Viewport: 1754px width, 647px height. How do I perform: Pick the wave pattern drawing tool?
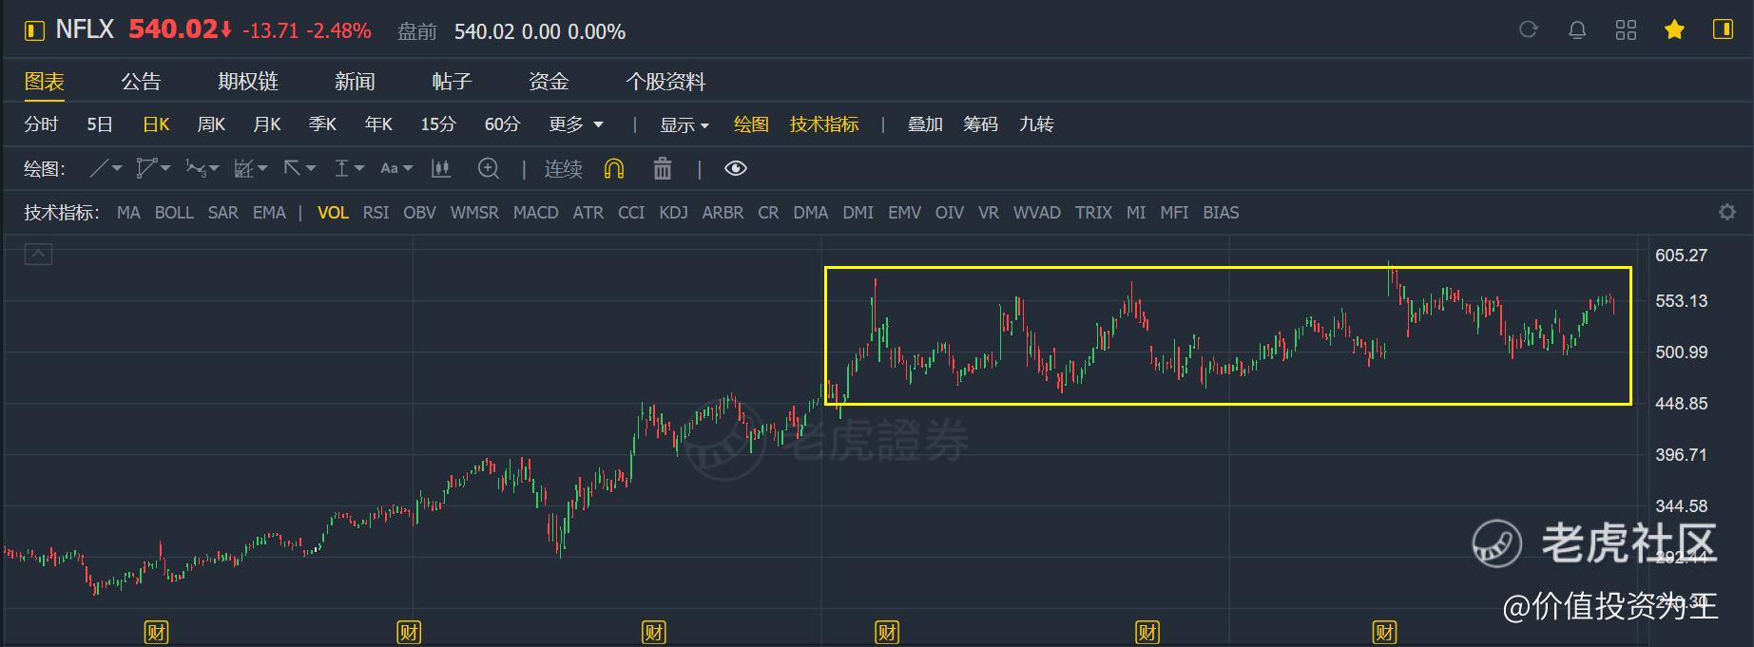click(202, 169)
